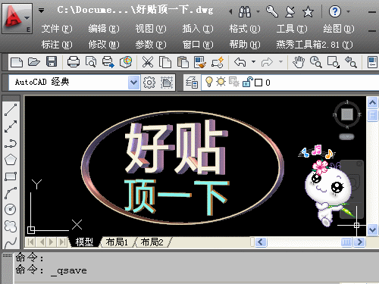Select Zoom Window icon
This screenshot has height=284, width=379.
click(334, 62)
